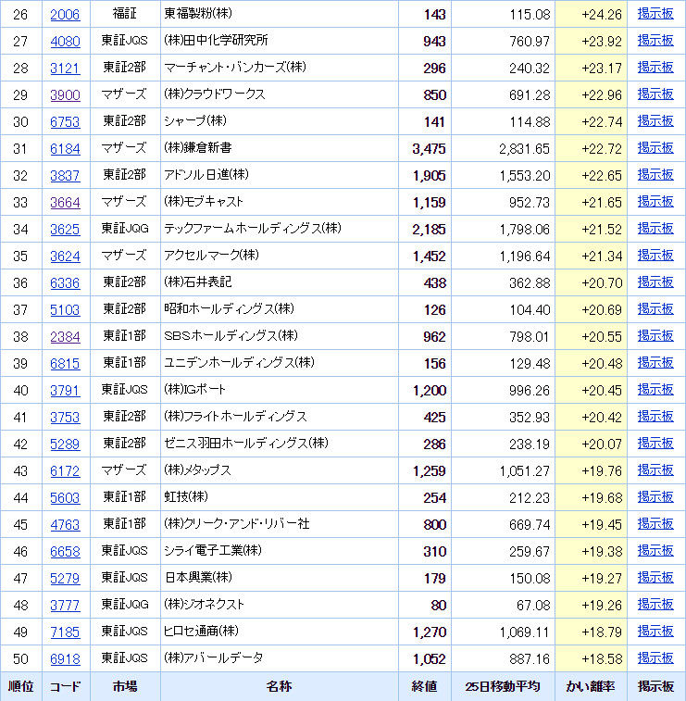The width and height of the screenshot is (686, 701).
Task: Open stock code 5603 link
Action: click(x=65, y=497)
